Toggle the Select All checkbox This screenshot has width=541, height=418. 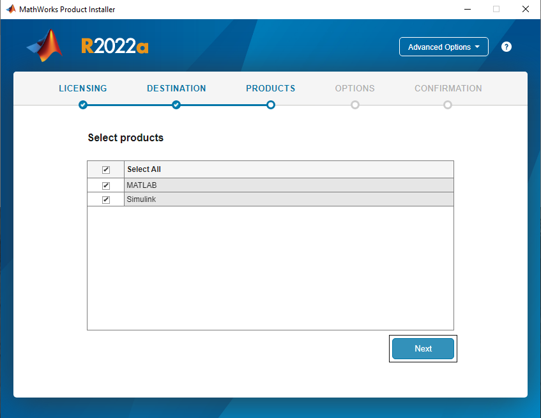pos(106,169)
